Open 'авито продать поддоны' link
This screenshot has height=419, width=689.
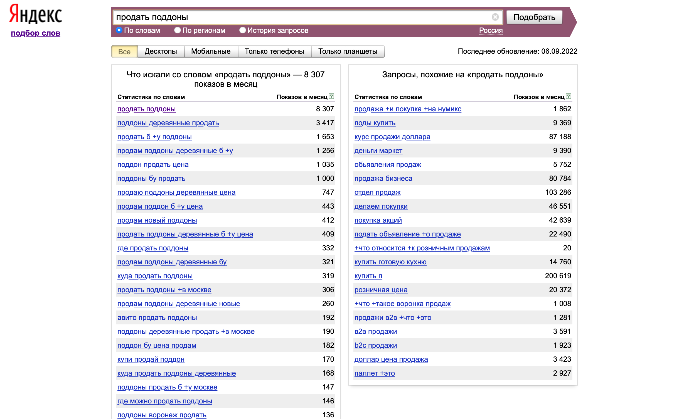[x=157, y=318]
